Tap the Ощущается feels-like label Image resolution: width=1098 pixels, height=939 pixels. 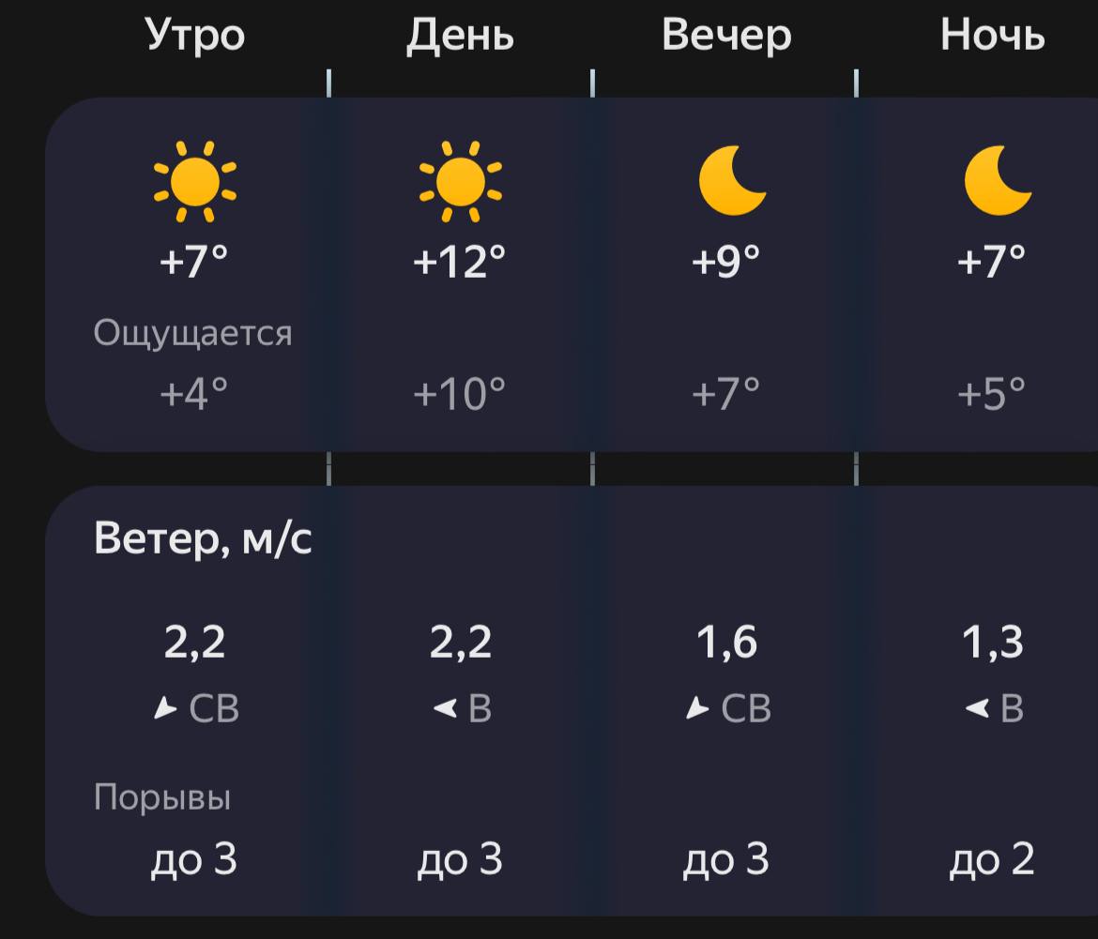point(193,333)
